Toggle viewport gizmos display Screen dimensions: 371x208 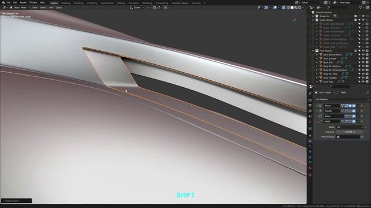click(x=266, y=8)
